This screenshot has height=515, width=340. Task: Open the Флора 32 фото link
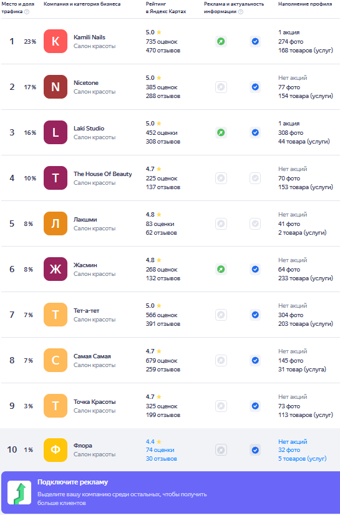click(x=289, y=450)
